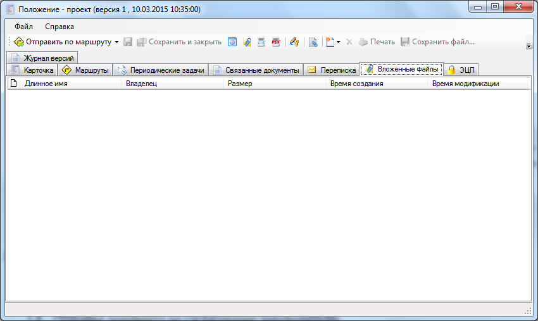538x321 pixels.
Task: Open the toolbar overflow options arrow
Action: (529, 46)
